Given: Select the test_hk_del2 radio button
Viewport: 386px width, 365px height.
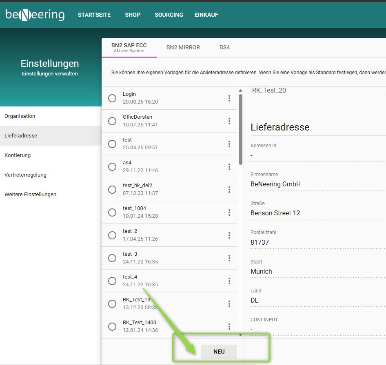Looking at the screenshot, I should [112, 190].
